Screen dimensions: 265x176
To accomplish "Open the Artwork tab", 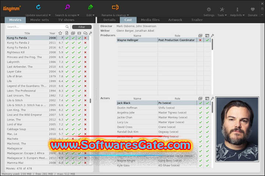I will (175, 20).
